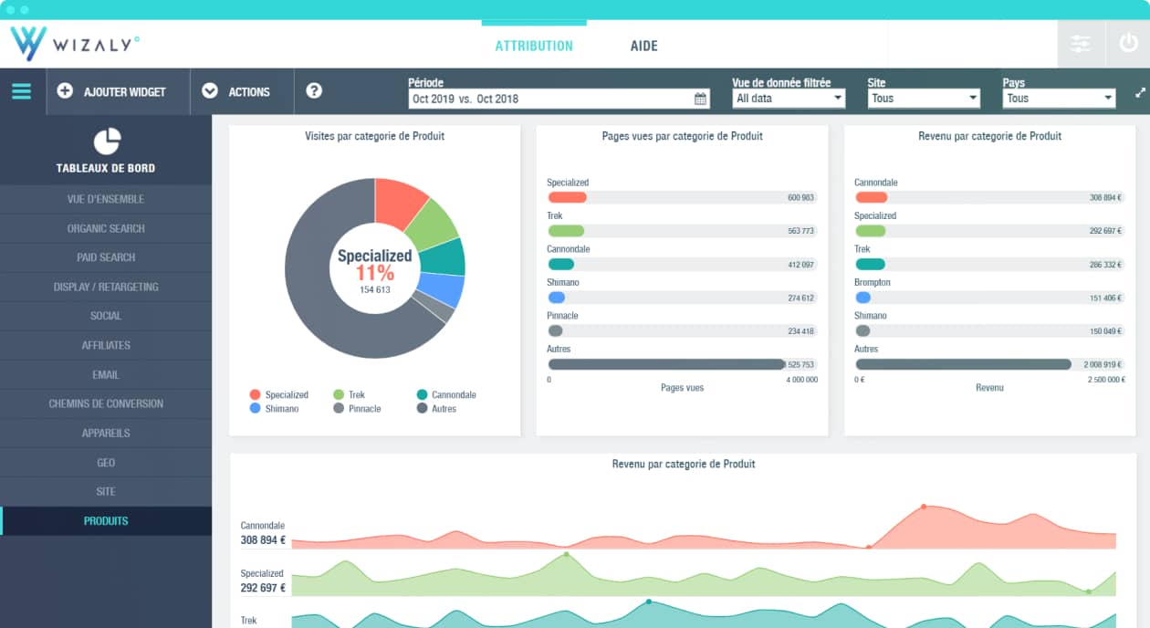Image resolution: width=1150 pixels, height=628 pixels.
Task: Click the power logout icon
Action: (1127, 44)
